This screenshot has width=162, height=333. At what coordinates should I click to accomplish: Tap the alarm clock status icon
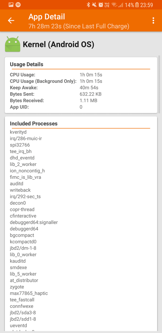point(101,5)
